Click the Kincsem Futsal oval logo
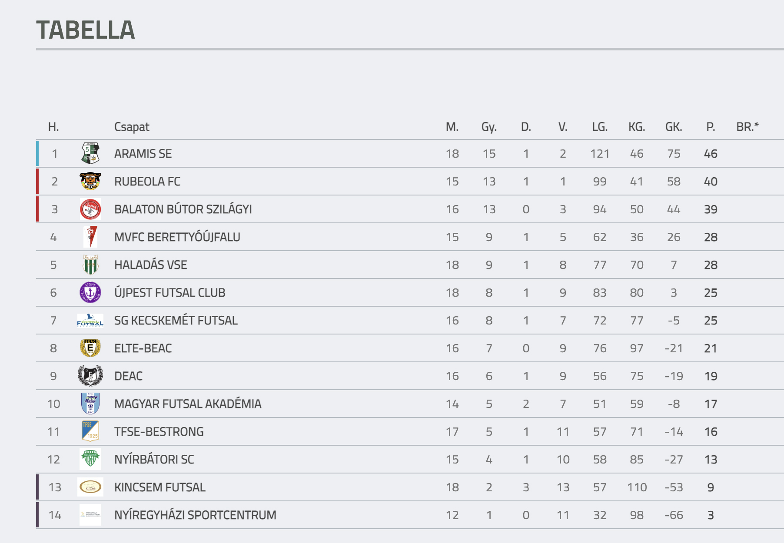 pos(90,487)
